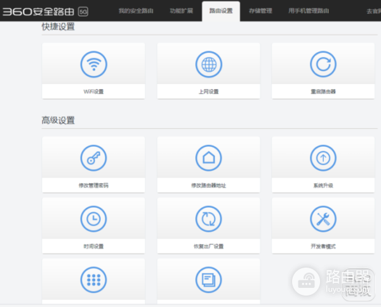Click the 修改管理密码 label
Image resolution: width=381 pixels, height=307 pixels.
pyautogui.click(x=93, y=186)
